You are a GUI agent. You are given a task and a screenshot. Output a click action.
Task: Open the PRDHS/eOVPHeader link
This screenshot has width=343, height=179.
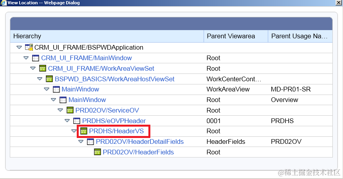114,121
